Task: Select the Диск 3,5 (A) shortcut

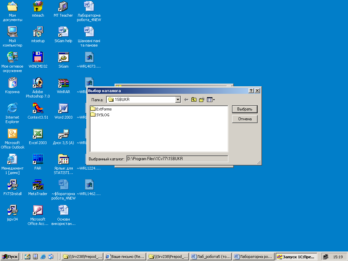Action: pyautogui.click(x=64, y=137)
